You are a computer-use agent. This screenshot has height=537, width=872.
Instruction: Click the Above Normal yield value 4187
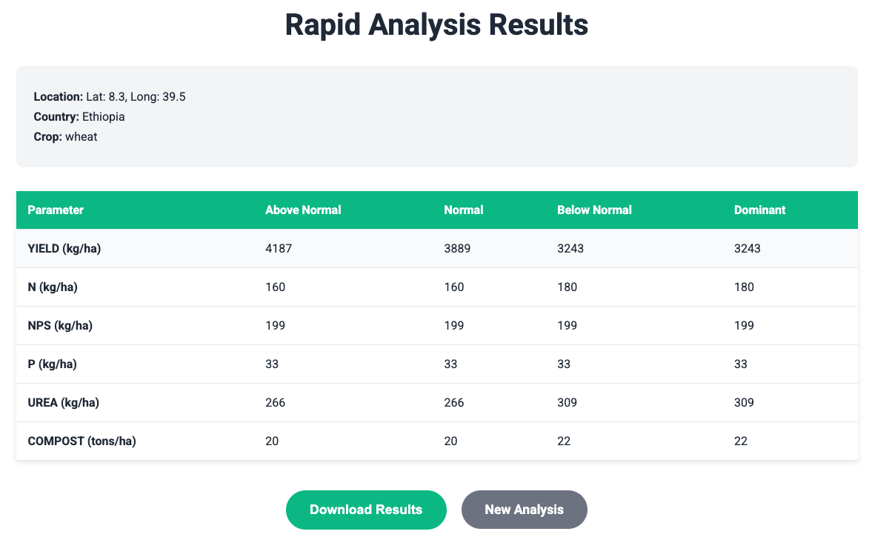(279, 249)
